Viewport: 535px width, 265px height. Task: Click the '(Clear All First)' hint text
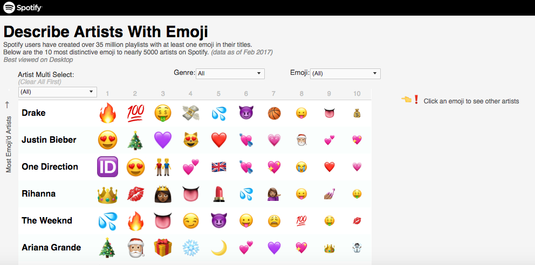pos(39,82)
